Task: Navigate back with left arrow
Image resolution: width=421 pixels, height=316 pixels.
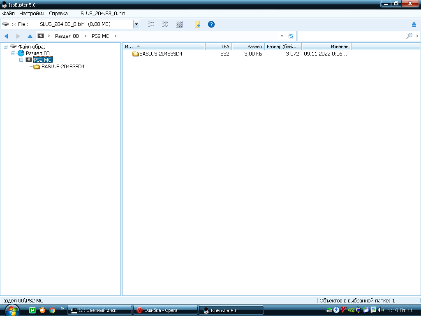Action: click(6, 36)
